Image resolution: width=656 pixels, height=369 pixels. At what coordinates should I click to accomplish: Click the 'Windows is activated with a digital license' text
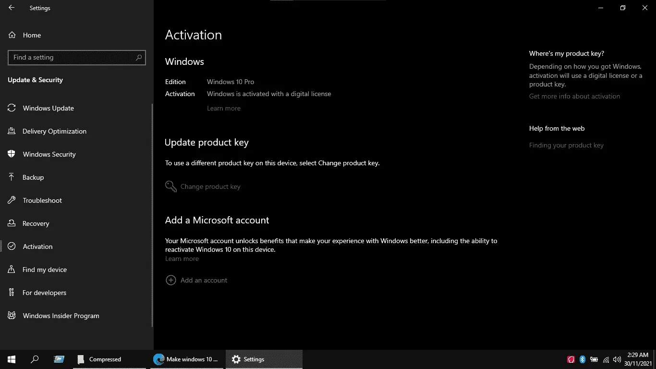pos(269,94)
